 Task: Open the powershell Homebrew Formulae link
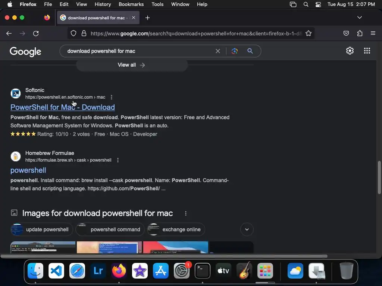[x=28, y=170]
